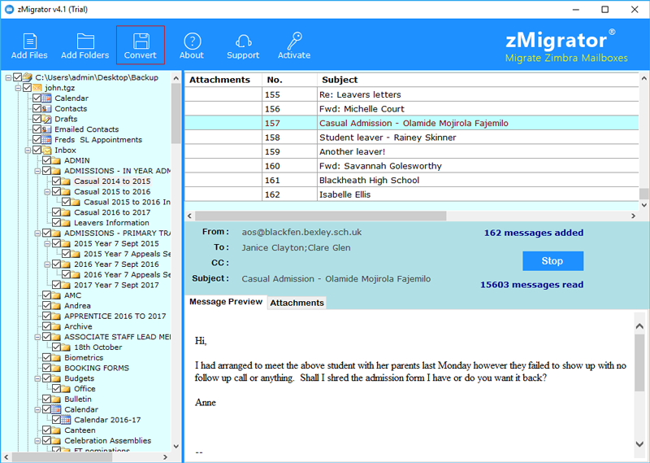Image resolution: width=650 pixels, height=463 pixels.
Task: Select message Student leaver - Rainey Skinner
Action: (x=412, y=138)
